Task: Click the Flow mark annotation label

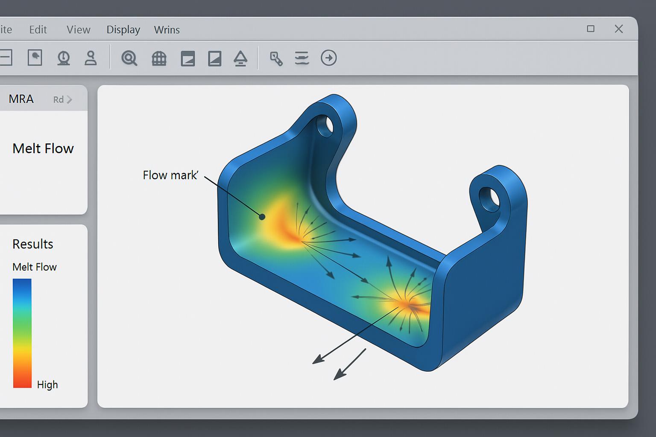Action: coord(170,175)
